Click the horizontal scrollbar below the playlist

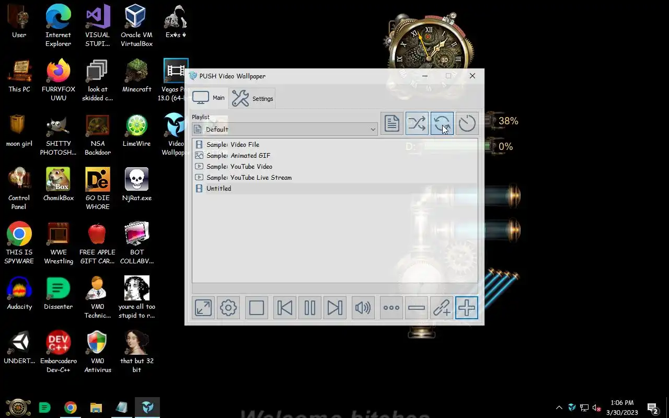coord(334,288)
